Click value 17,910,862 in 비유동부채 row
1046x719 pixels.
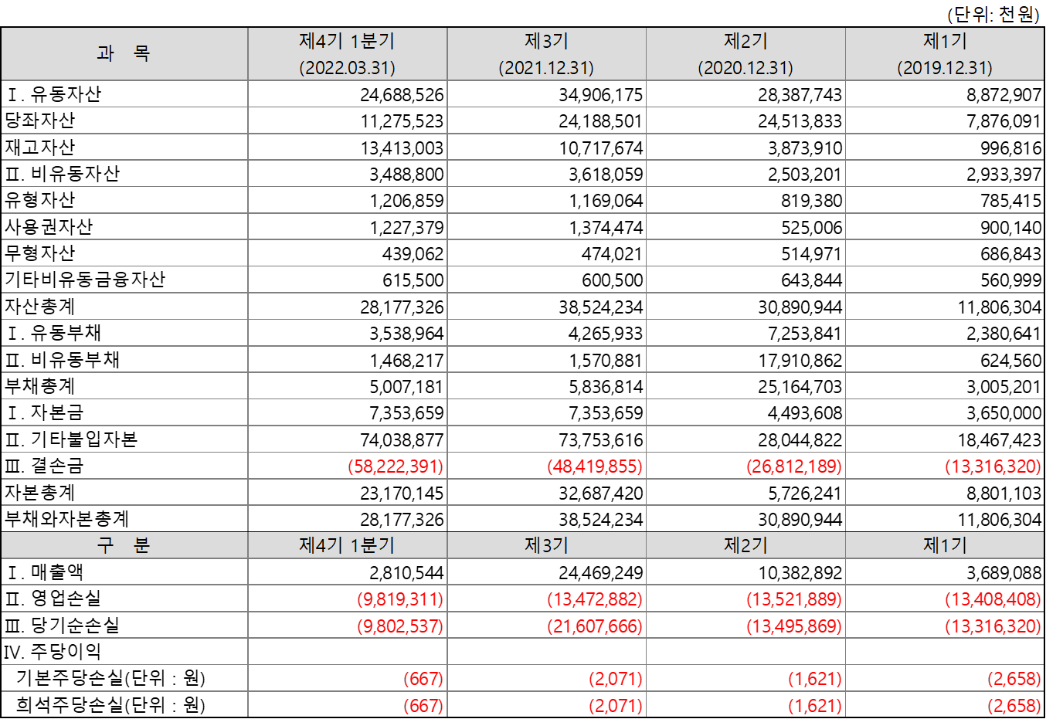[800, 361]
